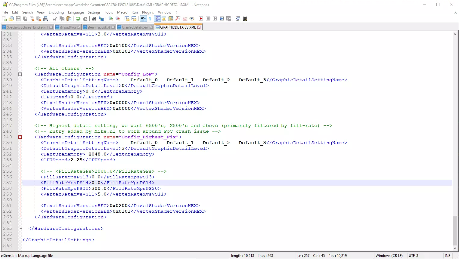Click the UTF-8 encoding status field
The height and width of the screenshot is (259, 459).
pyautogui.click(x=413, y=256)
